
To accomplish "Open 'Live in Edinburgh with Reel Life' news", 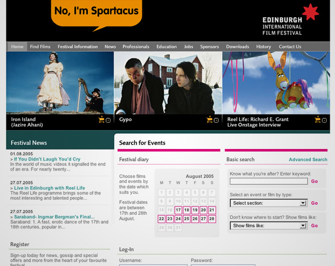I will (x=49, y=188).
